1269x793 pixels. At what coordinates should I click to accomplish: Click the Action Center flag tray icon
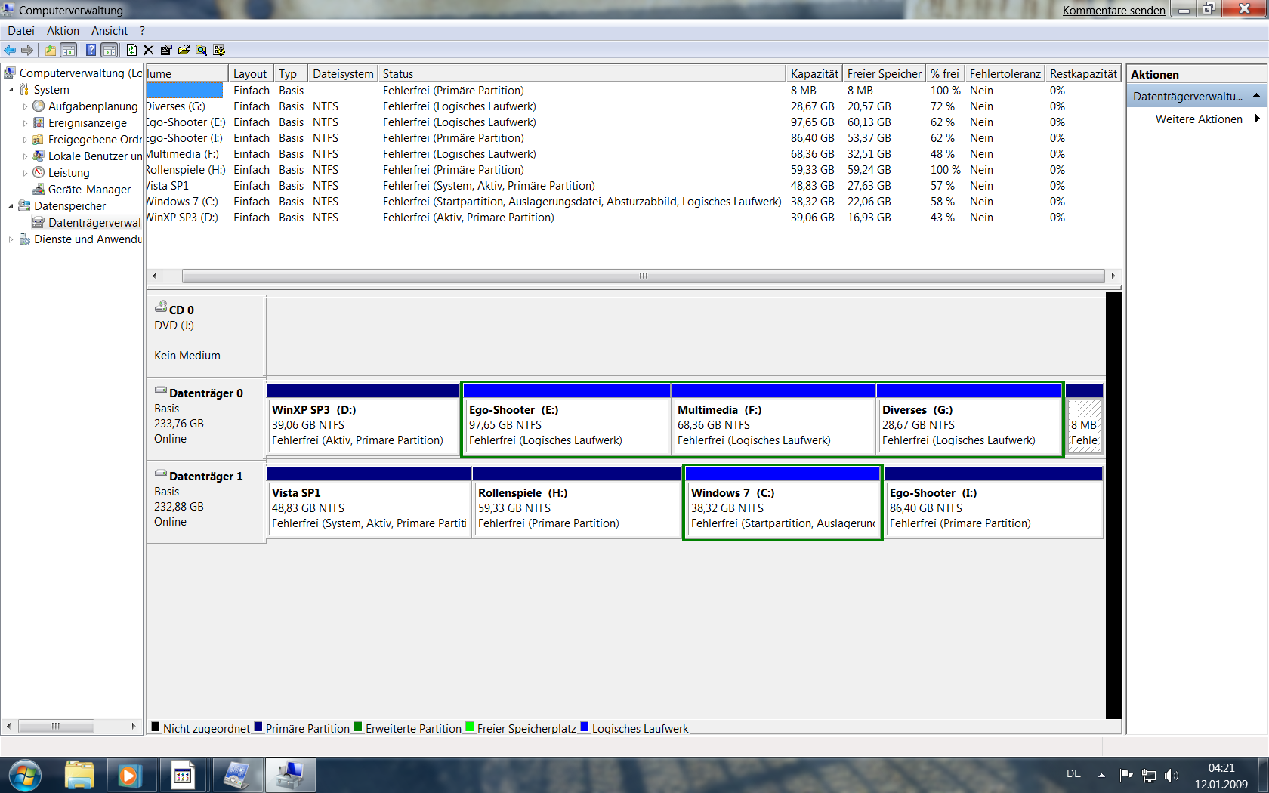pos(1126,775)
